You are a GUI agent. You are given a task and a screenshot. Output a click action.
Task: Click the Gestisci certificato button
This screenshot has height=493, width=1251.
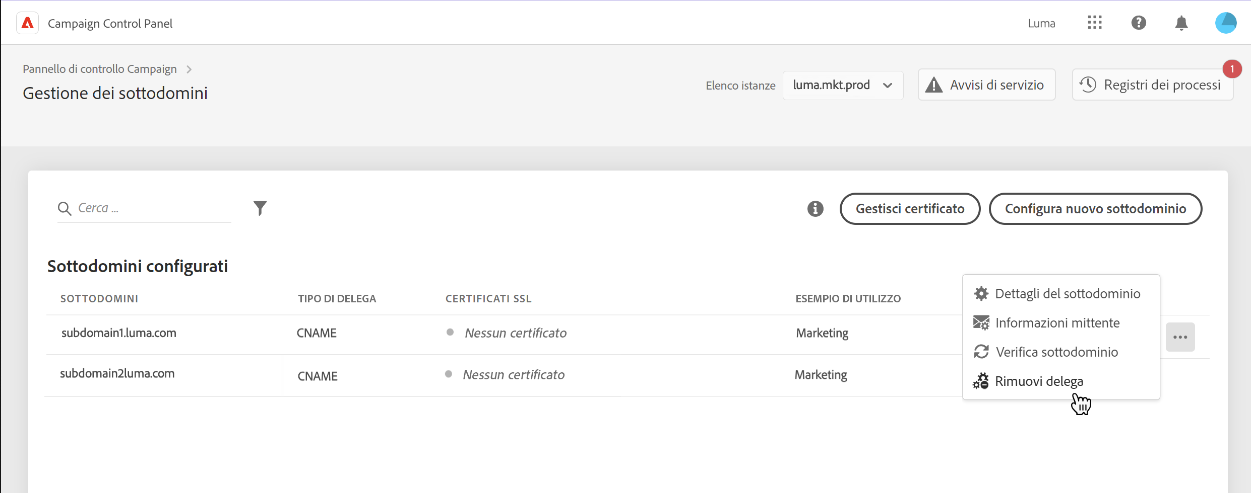pyautogui.click(x=910, y=209)
